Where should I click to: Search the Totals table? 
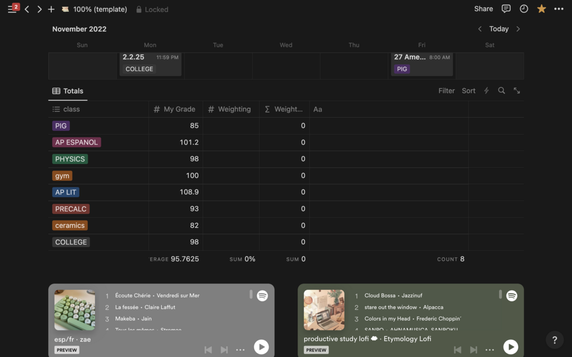pos(501,91)
